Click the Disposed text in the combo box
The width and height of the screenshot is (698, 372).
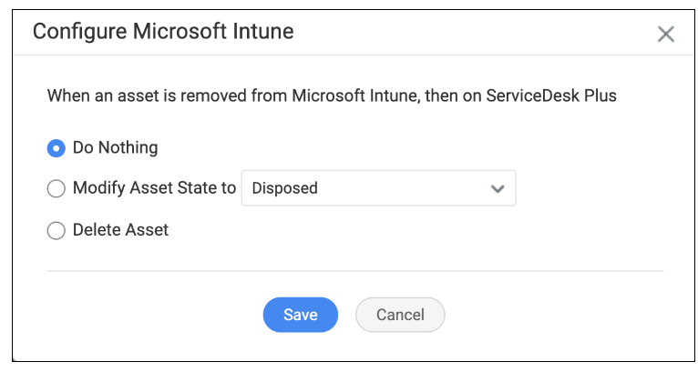coord(285,188)
